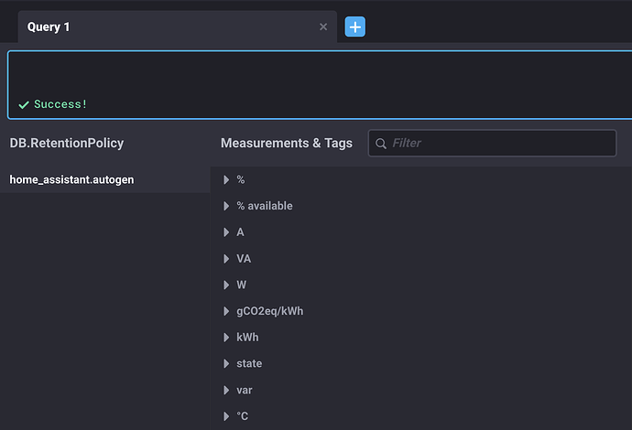This screenshot has height=430, width=632.
Task: Expand the state measurement arrow
Action: click(x=226, y=363)
